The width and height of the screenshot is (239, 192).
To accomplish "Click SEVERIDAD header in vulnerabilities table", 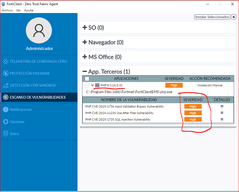I will [193, 100].
